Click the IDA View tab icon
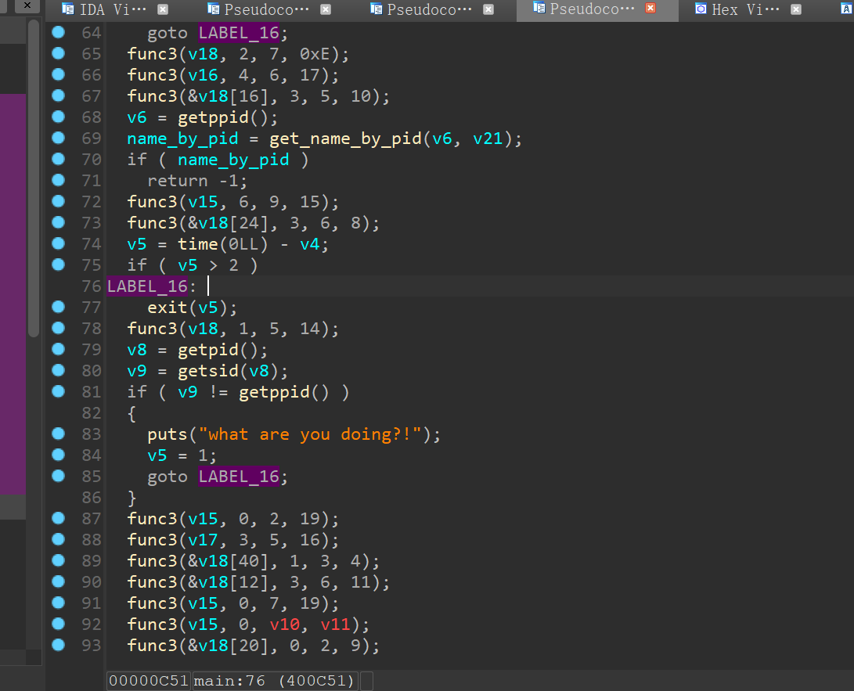The height and width of the screenshot is (691, 854). tap(68, 9)
